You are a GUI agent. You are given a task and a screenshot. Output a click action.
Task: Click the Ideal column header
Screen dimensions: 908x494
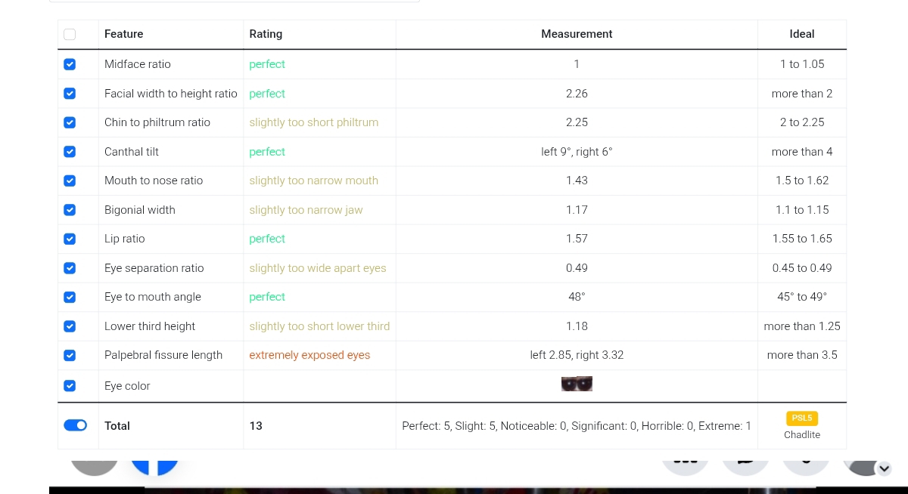pyautogui.click(x=802, y=34)
